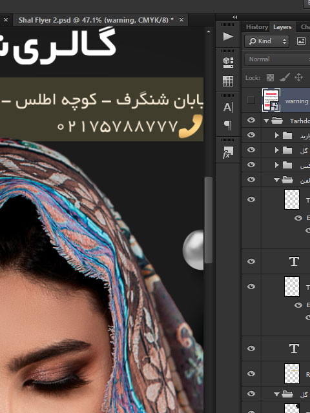
Task: Hide the expanded 'گل' group at bottom
Action: [x=251, y=394]
